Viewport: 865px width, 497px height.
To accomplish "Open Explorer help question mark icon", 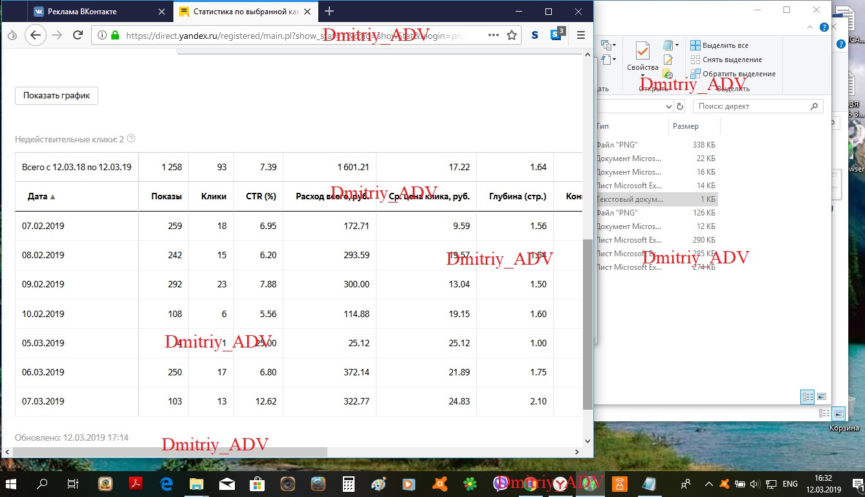I will [x=824, y=27].
